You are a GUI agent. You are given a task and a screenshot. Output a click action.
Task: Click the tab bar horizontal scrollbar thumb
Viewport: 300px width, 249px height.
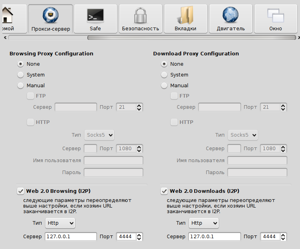click(191, 37)
